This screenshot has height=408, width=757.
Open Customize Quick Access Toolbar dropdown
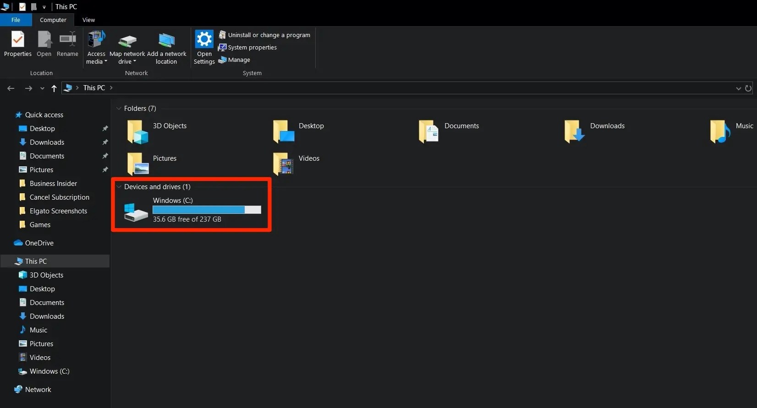[44, 7]
